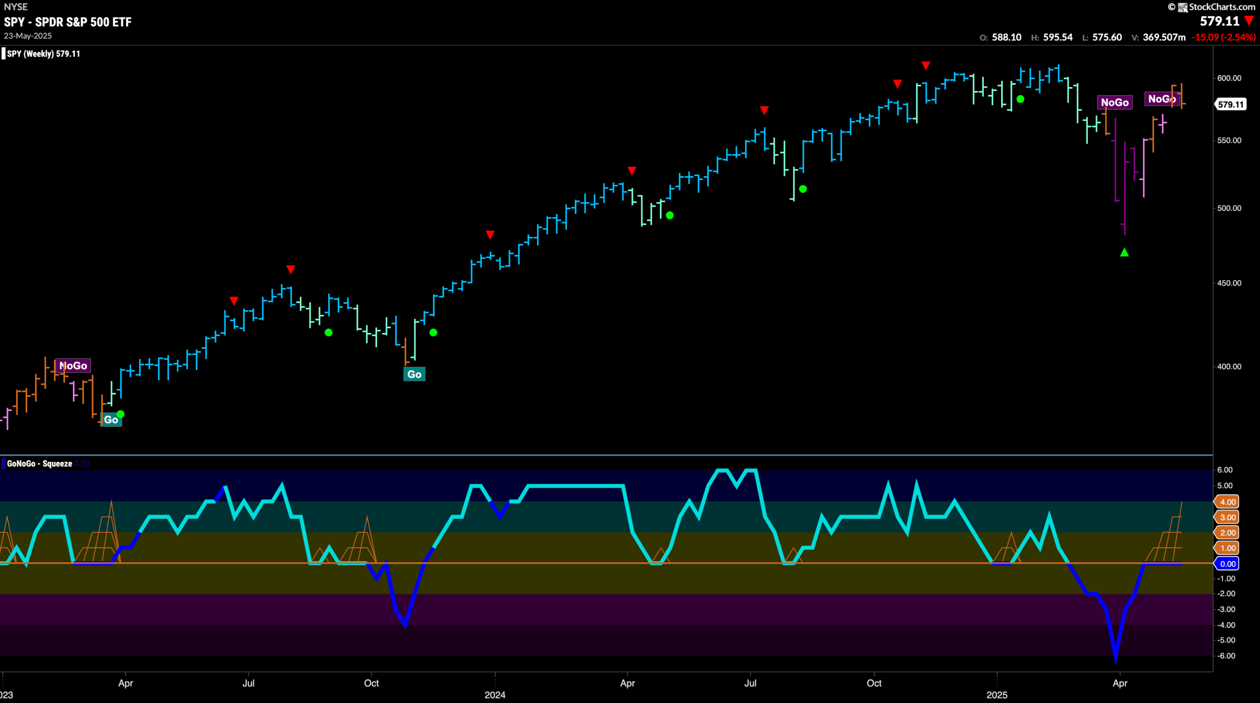Click the red down triangle near November 2024
Viewport: 1260px width, 703px height.
click(x=926, y=66)
